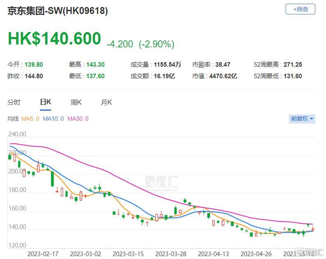Click the 均线 label before MA values

[13, 119]
